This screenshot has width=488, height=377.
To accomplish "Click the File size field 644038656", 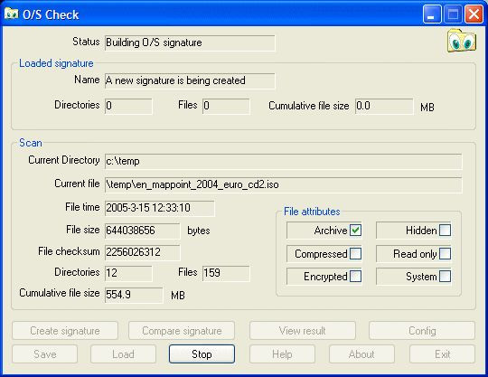I will 142,231.
